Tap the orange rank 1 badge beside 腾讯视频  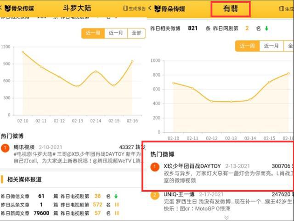[5, 147]
